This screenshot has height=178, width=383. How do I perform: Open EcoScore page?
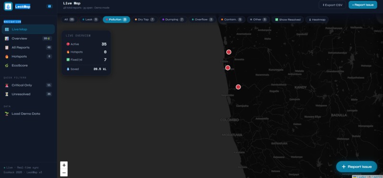tap(28, 66)
